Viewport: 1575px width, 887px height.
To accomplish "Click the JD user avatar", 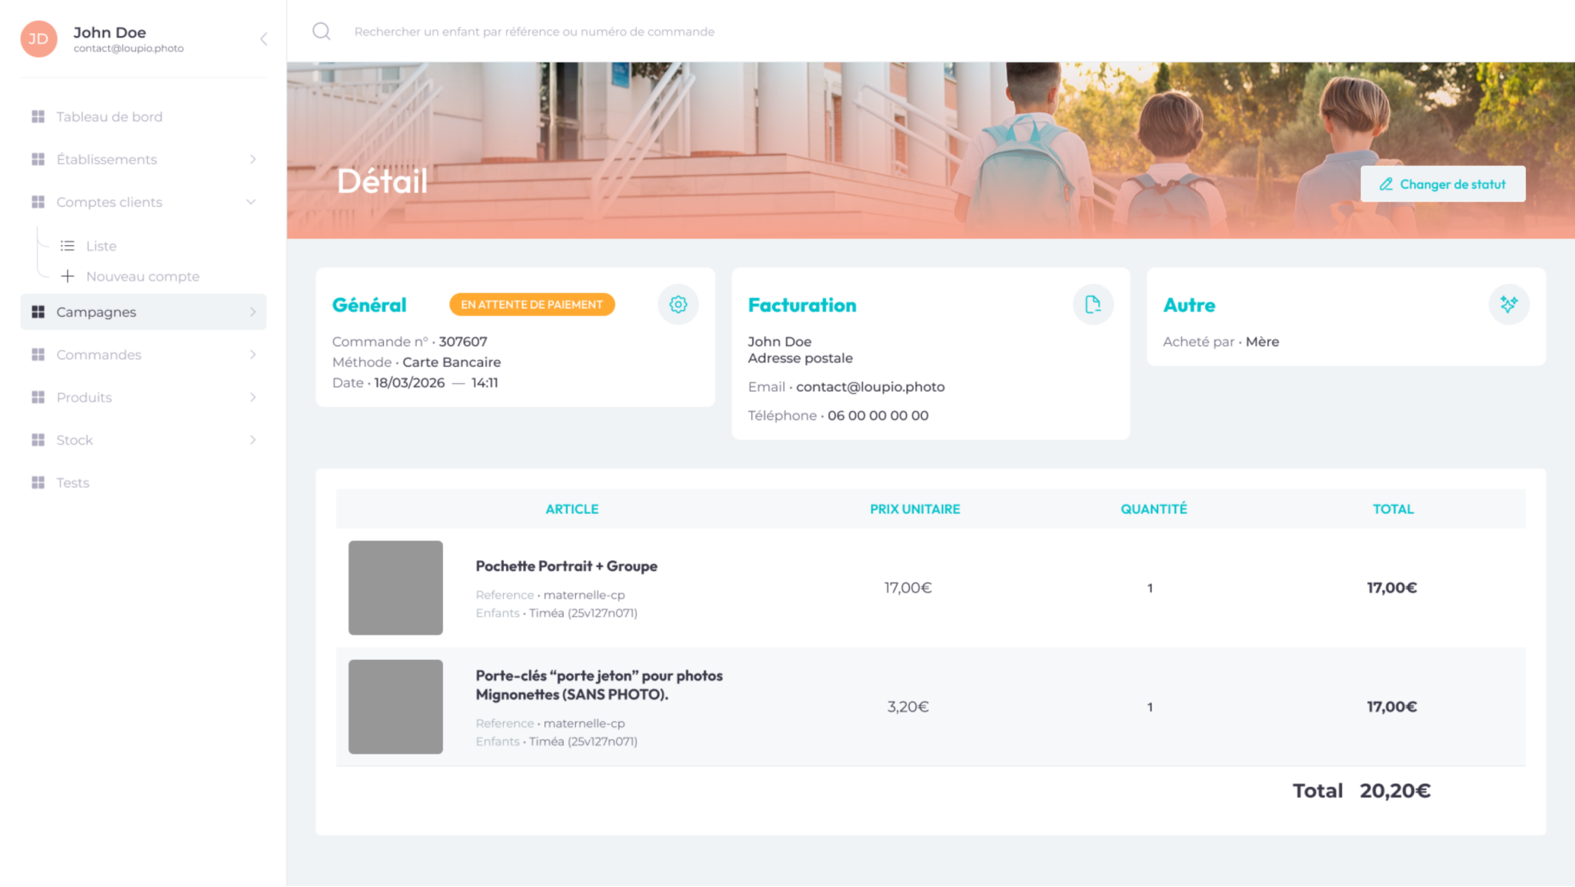I will coord(38,39).
